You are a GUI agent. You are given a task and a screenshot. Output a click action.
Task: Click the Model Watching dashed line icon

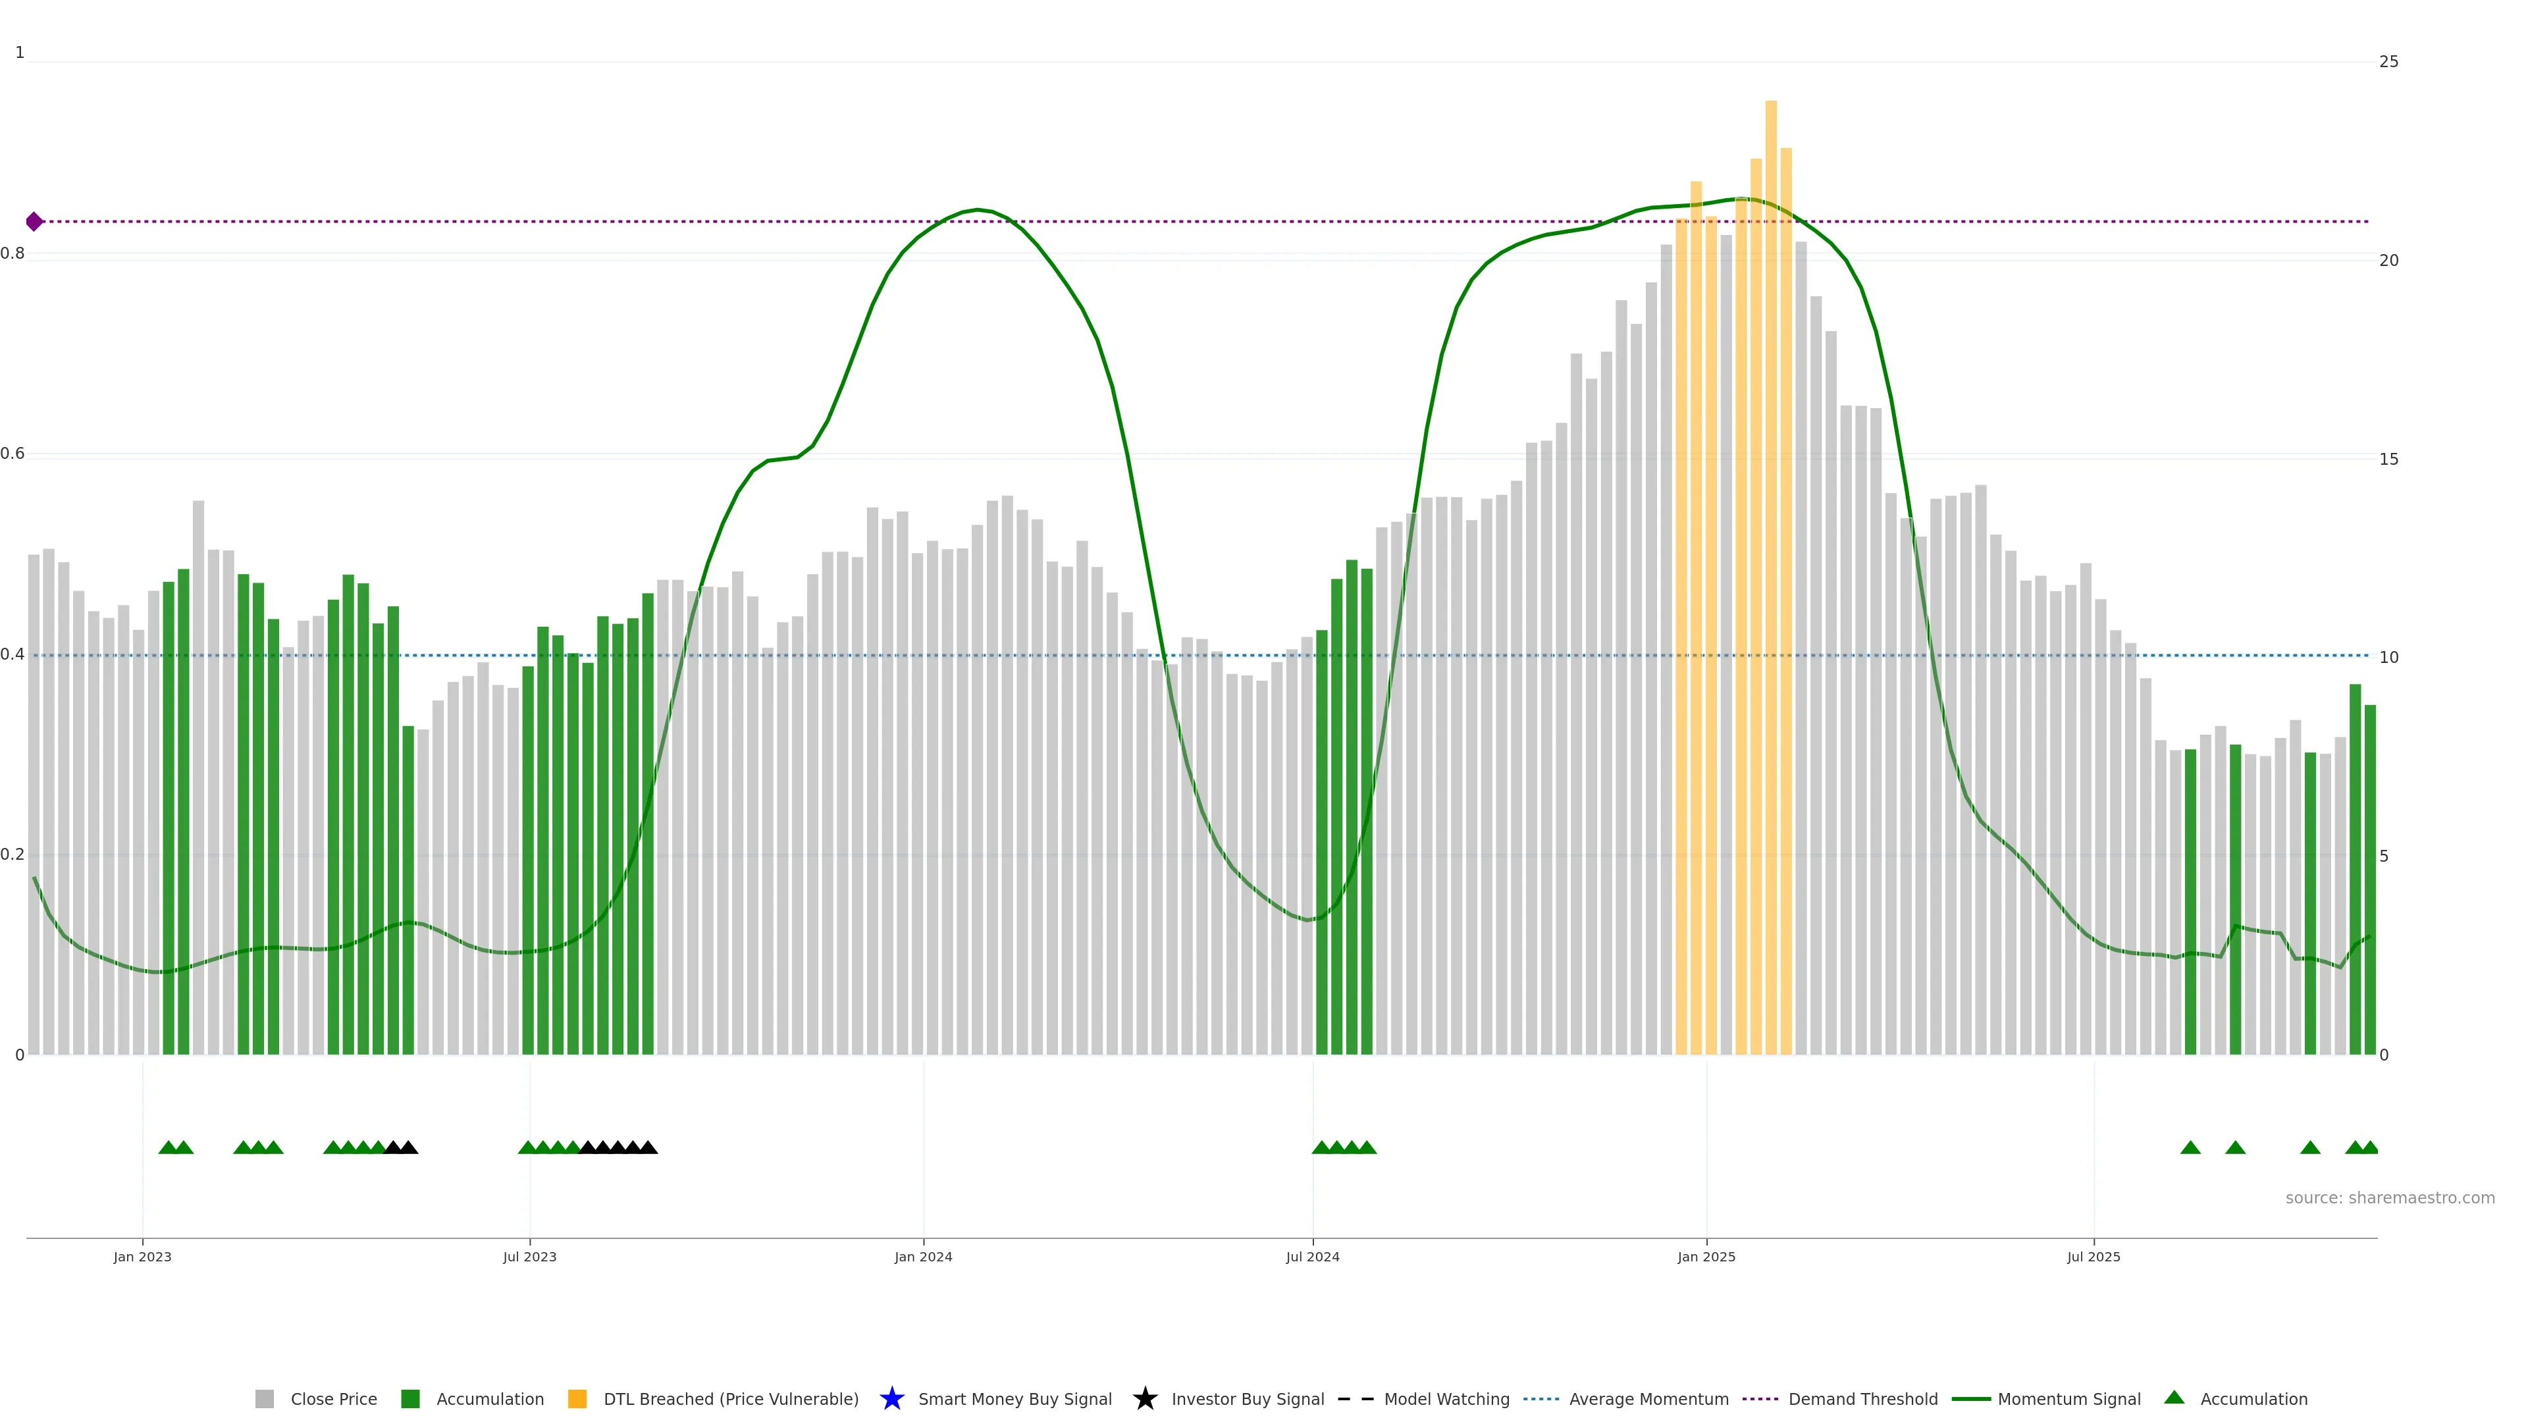click(1356, 1398)
